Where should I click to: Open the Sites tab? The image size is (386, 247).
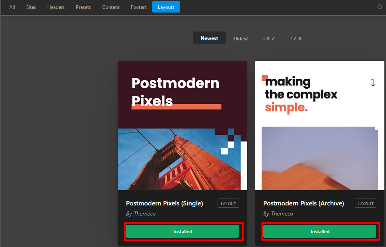coord(31,7)
